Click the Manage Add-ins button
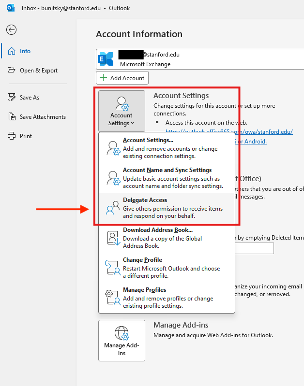 point(122,341)
